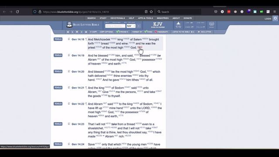279x157 pixels.
Task: Click the copy icon beside Gen 14:22
Action: [69, 104]
